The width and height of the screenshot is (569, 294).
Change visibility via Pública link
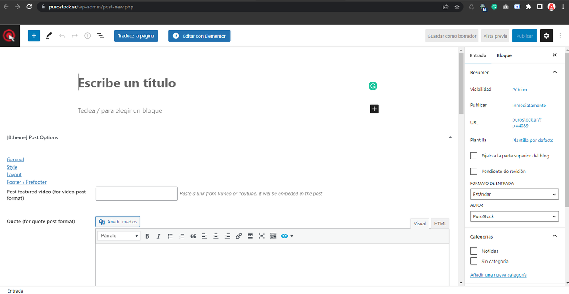pos(520,90)
